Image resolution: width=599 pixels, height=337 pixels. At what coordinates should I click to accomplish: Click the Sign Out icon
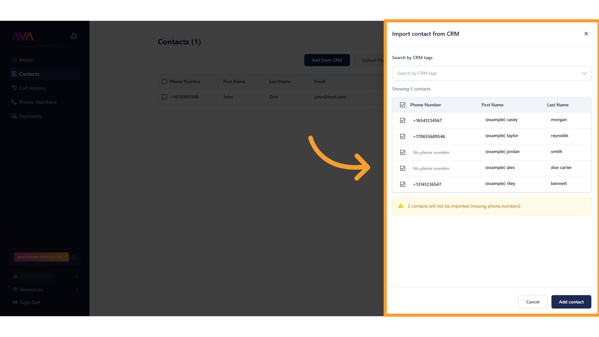[x=15, y=302]
